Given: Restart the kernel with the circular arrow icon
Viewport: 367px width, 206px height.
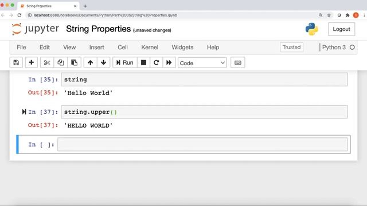Looking at the screenshot, I should [x=157, y=62].
